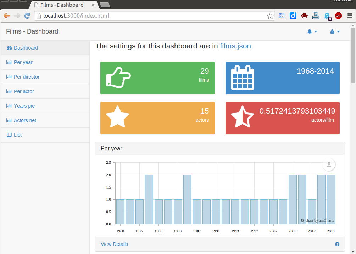
Task: Click the scrollbar down arrow
Action: pos(353,252)
